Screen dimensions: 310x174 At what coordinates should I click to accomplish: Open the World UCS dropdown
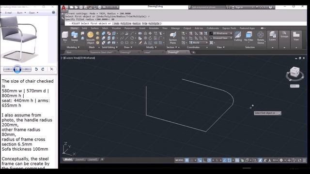199,43
